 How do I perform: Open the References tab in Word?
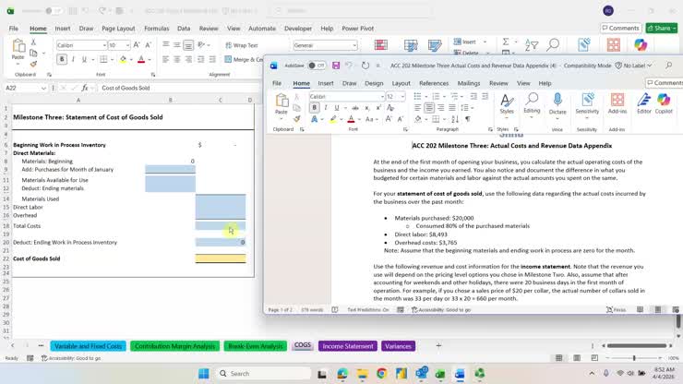click(x=434, y=83)
